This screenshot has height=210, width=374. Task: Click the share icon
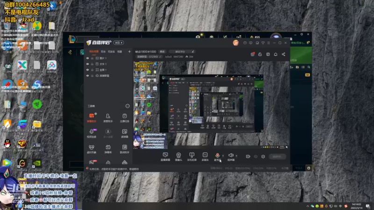(283, 54)
